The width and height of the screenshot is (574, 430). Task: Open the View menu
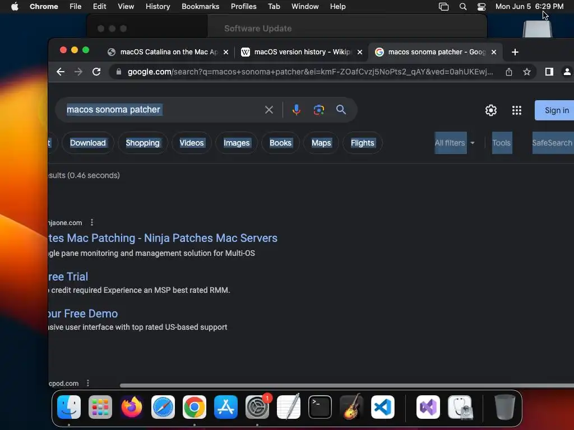tap(126, 7)
